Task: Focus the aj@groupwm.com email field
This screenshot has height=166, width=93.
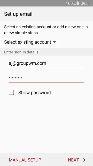Action: click(x=47, y=64)
